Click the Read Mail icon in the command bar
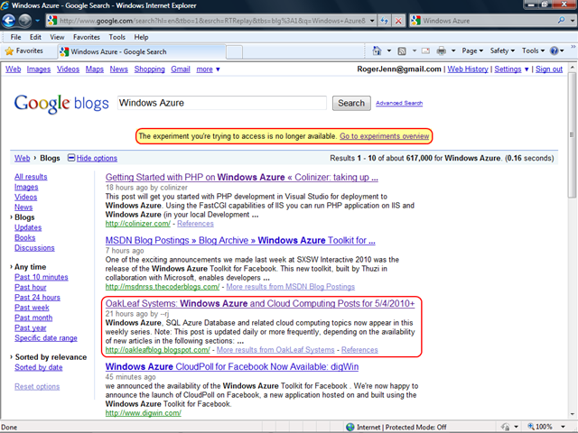The image size is (578, 433). (425, 51)
